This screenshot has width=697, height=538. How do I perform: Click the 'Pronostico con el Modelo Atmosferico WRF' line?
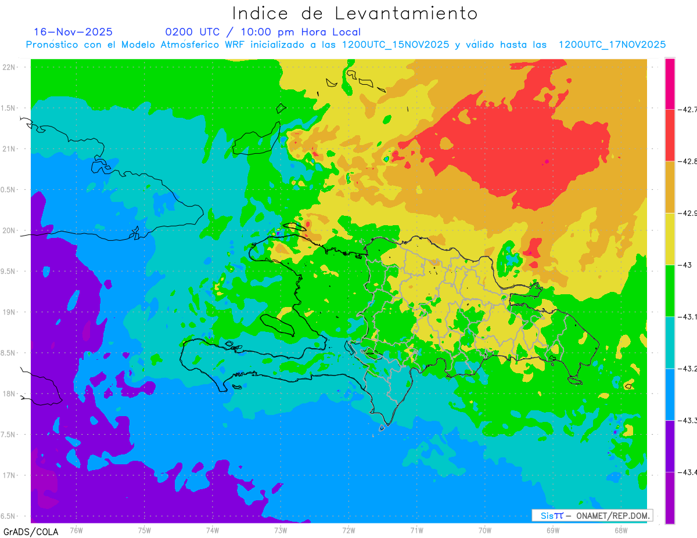(346, 45)
